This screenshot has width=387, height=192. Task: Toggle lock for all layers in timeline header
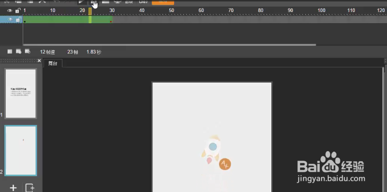pyautogui.click(x=17, y=11)
